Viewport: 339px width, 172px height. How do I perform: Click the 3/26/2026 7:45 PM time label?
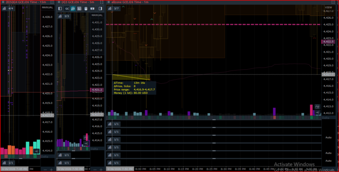[14, 169]
